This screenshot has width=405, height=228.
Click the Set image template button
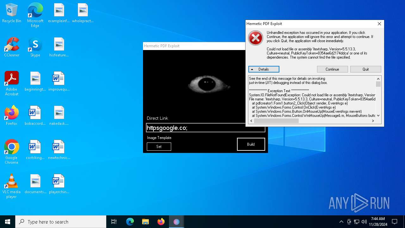pos(159,147)
